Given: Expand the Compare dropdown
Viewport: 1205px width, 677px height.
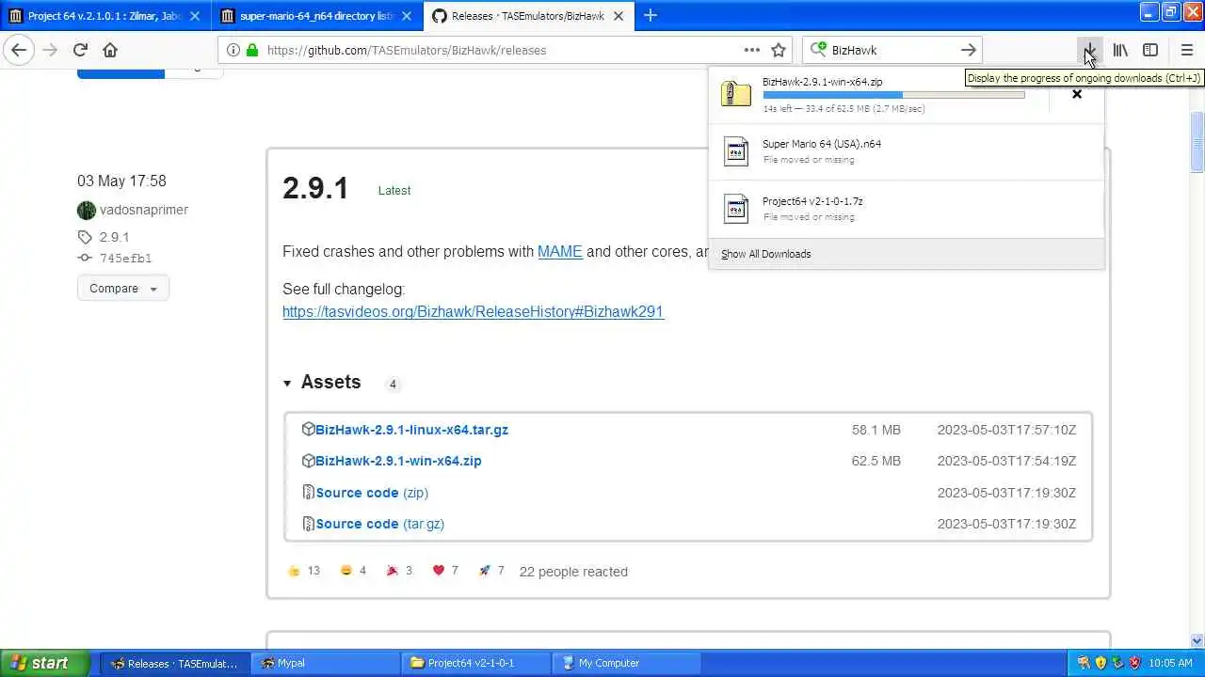Looking at the screenshot, I should click(123, 289).
